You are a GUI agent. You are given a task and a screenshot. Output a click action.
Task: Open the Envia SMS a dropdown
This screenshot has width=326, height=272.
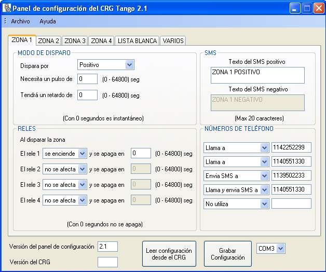click(236, 176)
